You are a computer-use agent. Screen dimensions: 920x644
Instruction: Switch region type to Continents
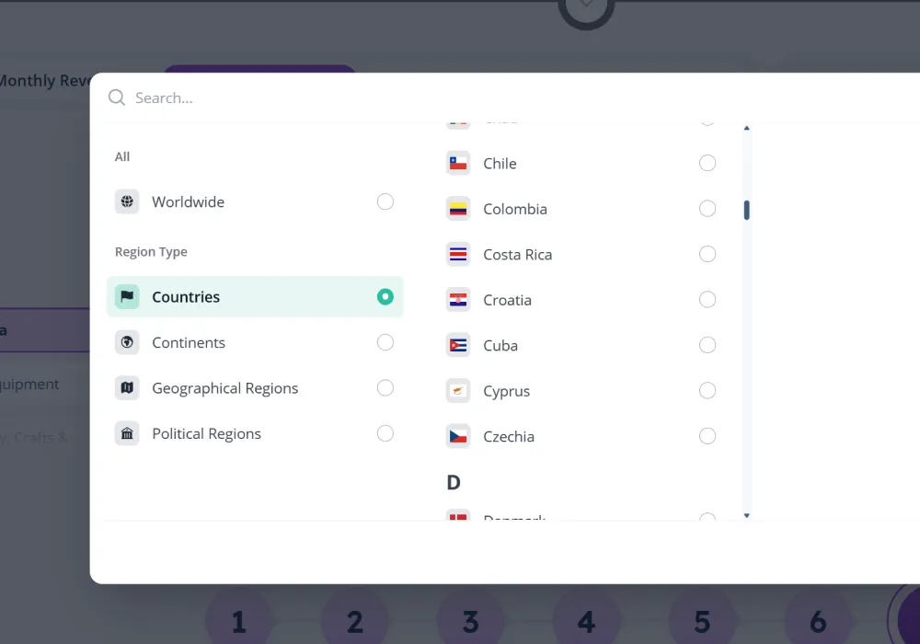pyautogui.click(x=189, y=342)
